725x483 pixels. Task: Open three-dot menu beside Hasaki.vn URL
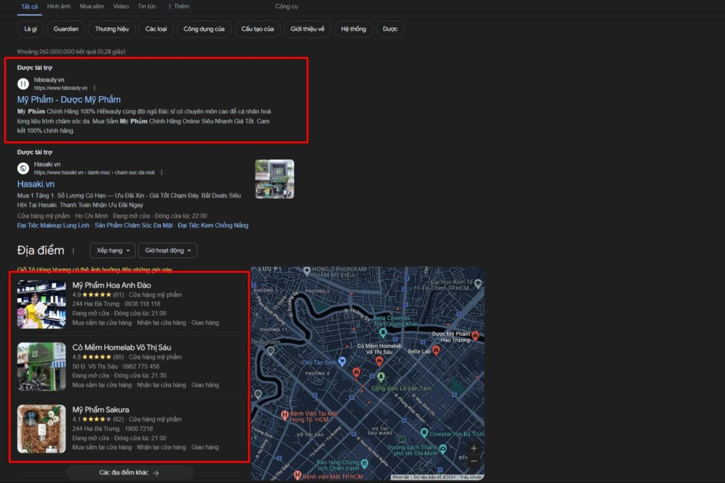pyautogui.click(x=161, y=173)
